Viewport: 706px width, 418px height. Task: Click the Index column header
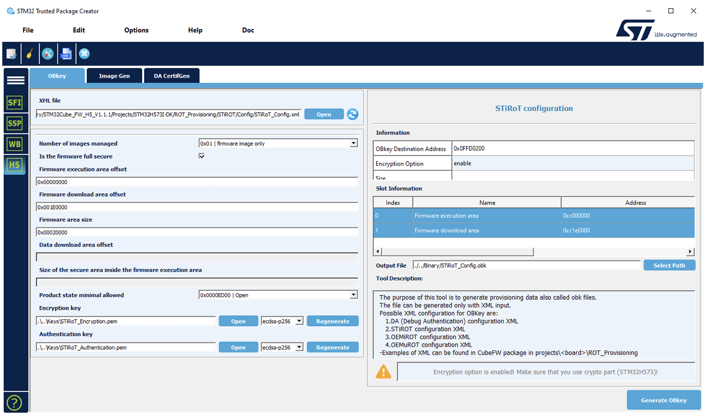(393, 203)
